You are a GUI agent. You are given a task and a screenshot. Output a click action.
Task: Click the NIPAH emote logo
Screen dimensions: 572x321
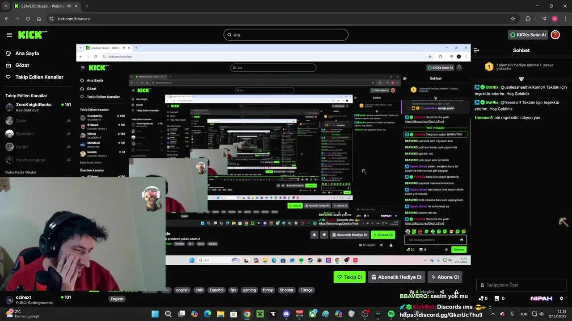click(x=541, y=298)
